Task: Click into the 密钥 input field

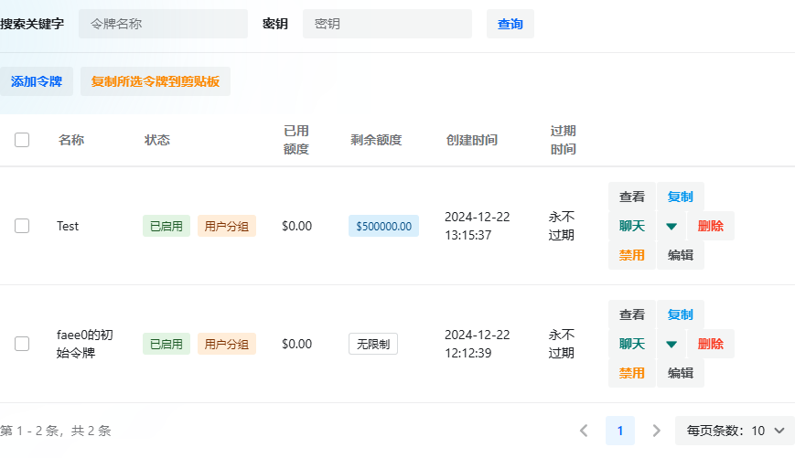Action: (387, 24)
